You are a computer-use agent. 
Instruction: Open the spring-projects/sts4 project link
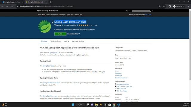pos(123,84)
